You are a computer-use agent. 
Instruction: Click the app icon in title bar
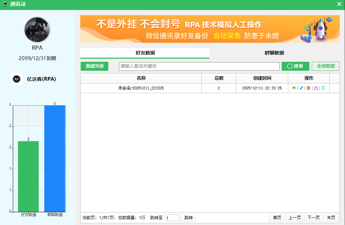(5, 4)
